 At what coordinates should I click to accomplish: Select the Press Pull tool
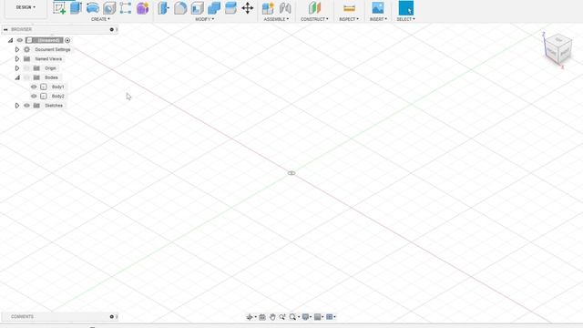click(163, 8)
